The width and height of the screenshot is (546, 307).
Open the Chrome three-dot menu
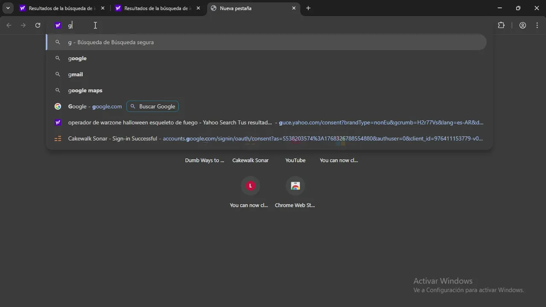click(x=537, y=25)
